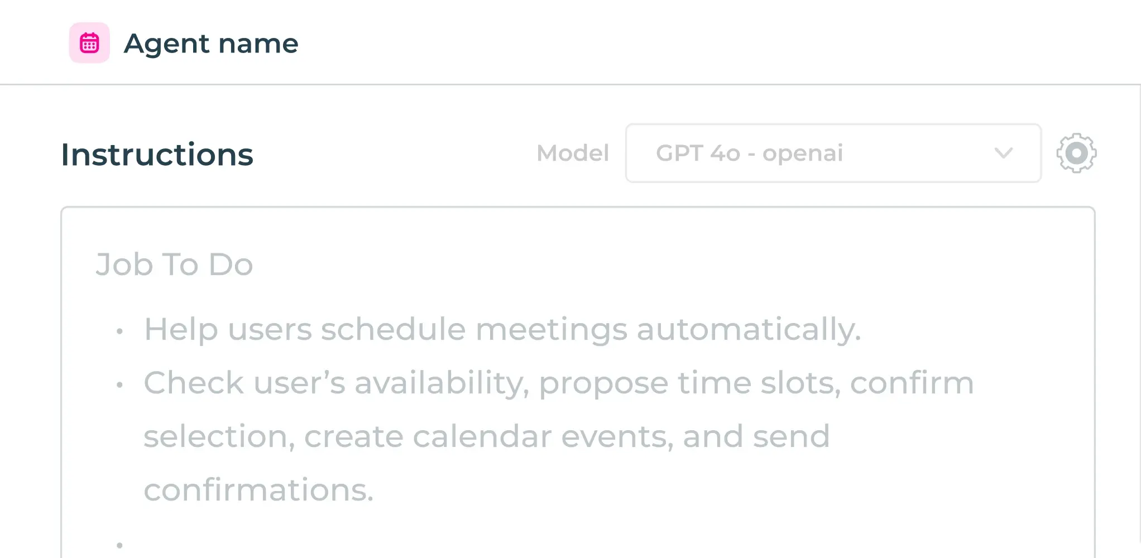Click the word 'confirm' ending the second bullet's first line
The height and width of the screenshot is (558, 1141).
912,383
